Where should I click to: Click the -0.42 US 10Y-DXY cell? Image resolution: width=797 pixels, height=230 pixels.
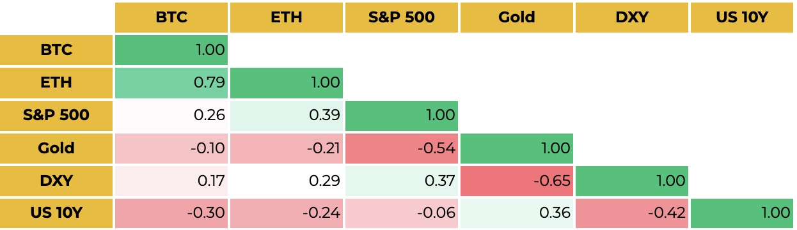point(632,213)
